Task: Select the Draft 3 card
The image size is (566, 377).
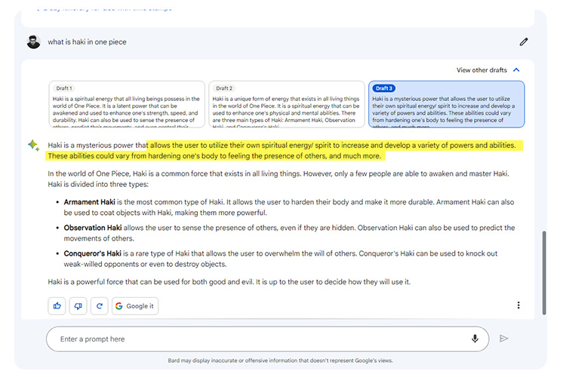Action: (447, 104)
